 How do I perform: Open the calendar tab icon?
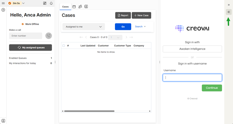click(74, 7)
